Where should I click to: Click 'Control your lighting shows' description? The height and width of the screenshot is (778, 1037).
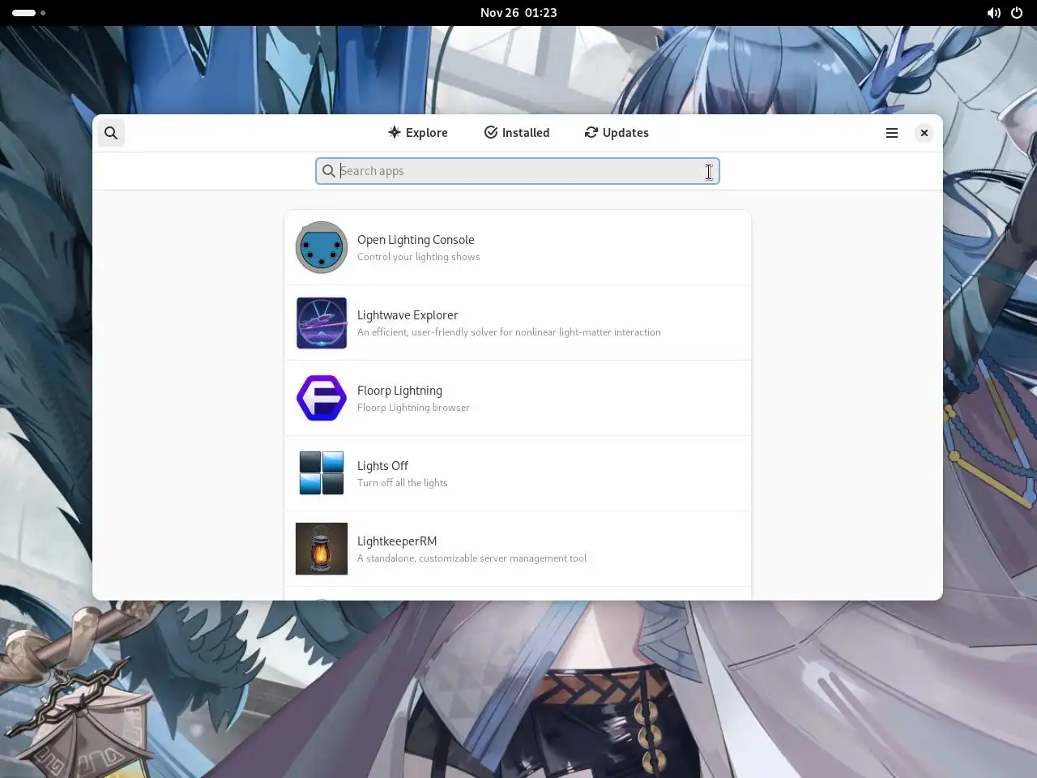coord(419,257)
